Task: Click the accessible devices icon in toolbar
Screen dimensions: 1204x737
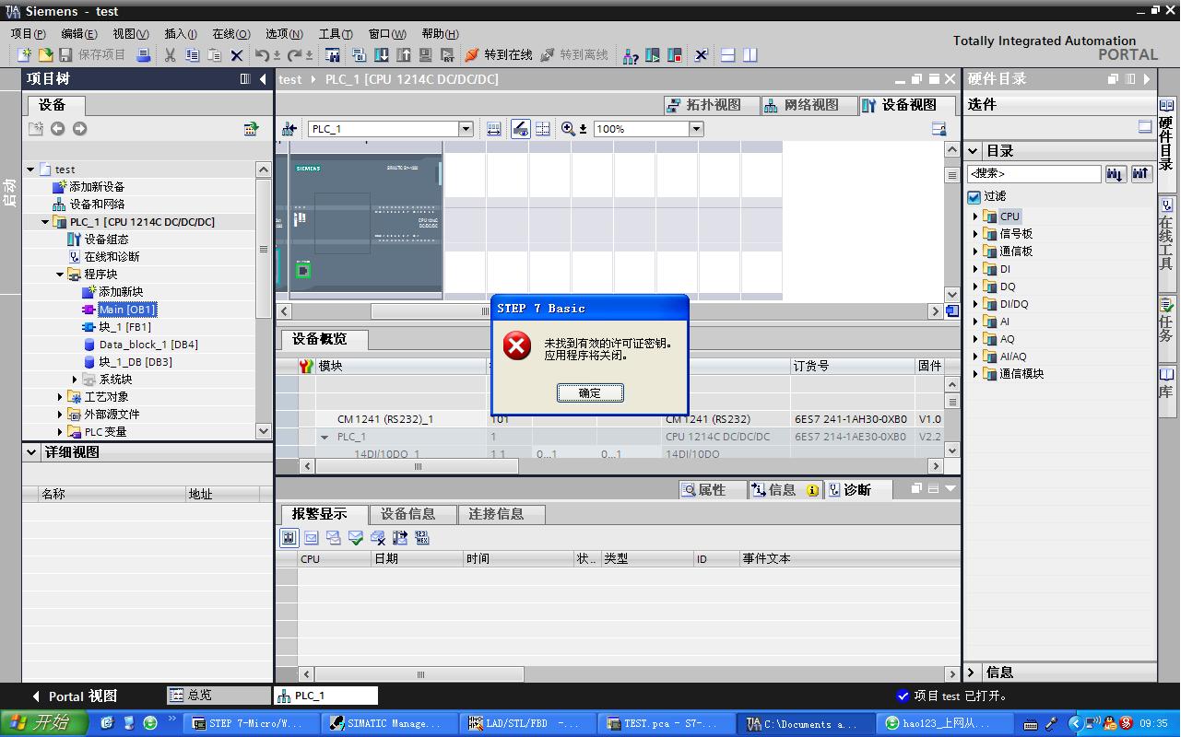Action: pos(631,55)
